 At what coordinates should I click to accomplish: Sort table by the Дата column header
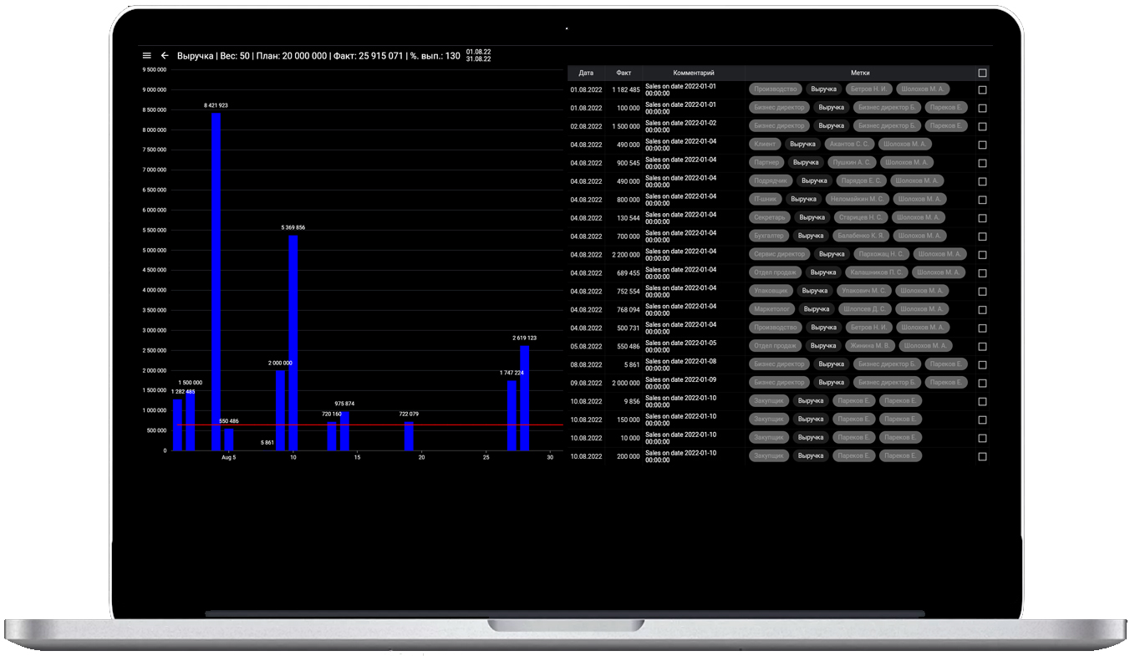[x=586, y=73]
